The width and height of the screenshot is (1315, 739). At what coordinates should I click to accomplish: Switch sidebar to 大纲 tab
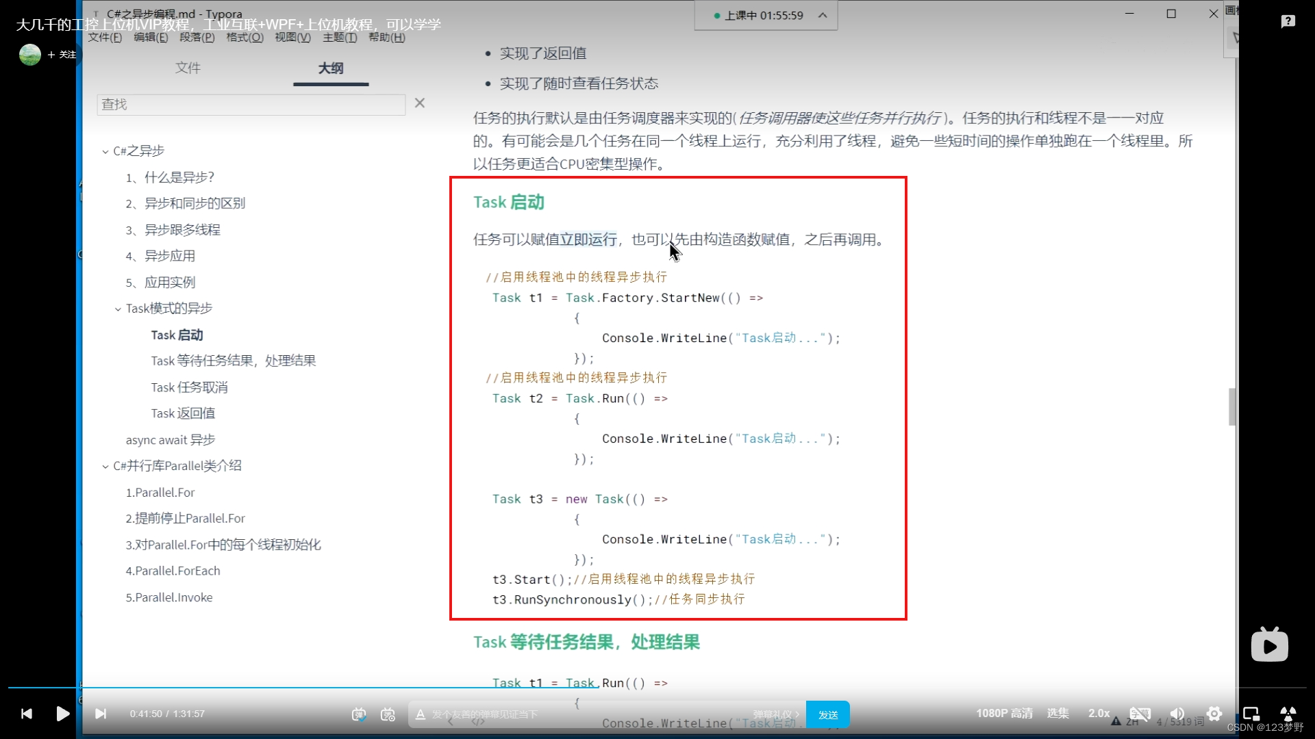click(331, 68)
